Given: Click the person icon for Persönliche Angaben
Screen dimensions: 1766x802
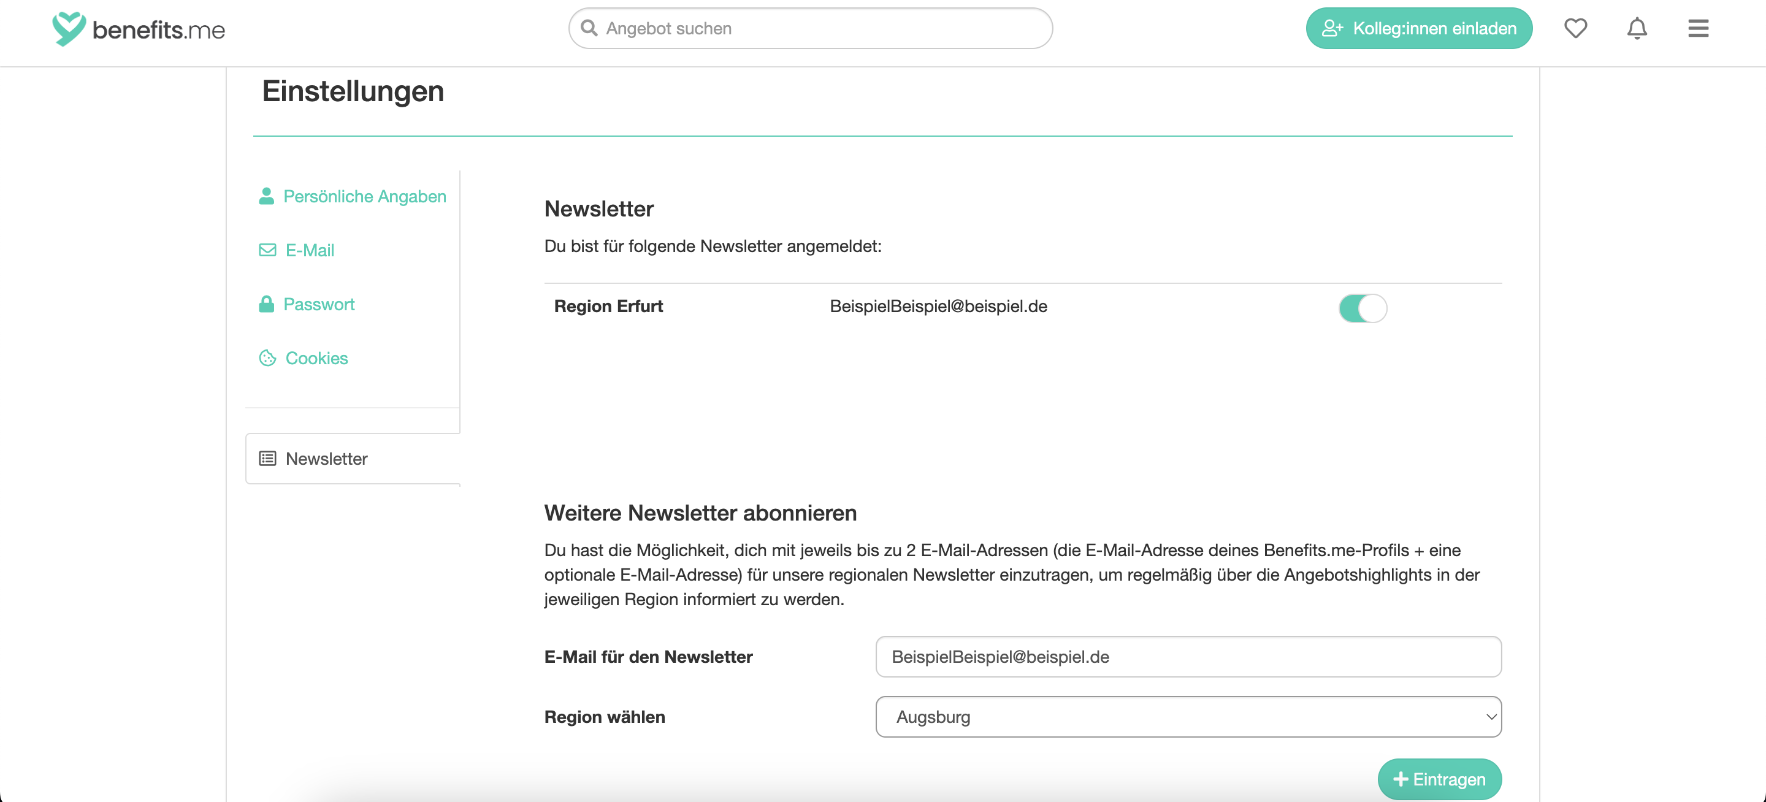Looking at the screenshot, I should (266, 196).
